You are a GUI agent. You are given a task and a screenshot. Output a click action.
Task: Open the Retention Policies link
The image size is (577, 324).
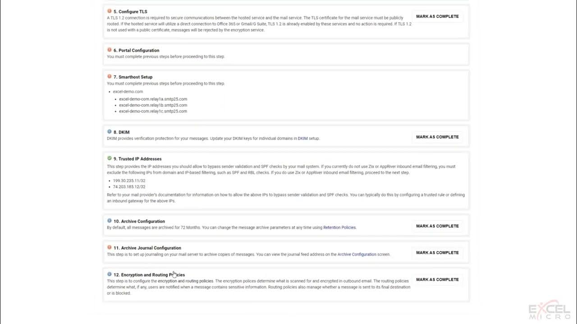(x=339, y=228)
